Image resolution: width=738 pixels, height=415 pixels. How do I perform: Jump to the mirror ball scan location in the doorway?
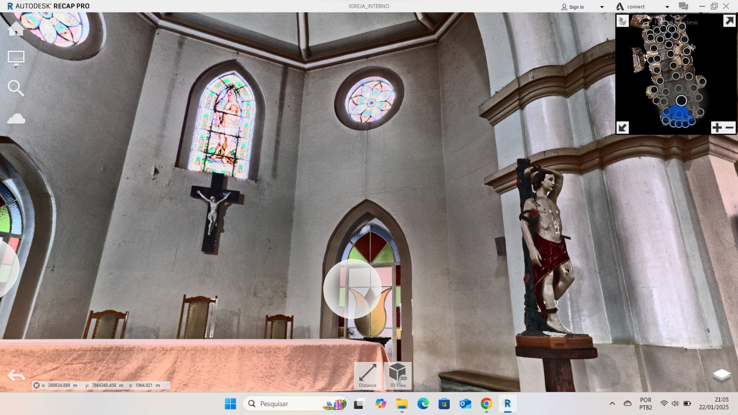(352, 289)
